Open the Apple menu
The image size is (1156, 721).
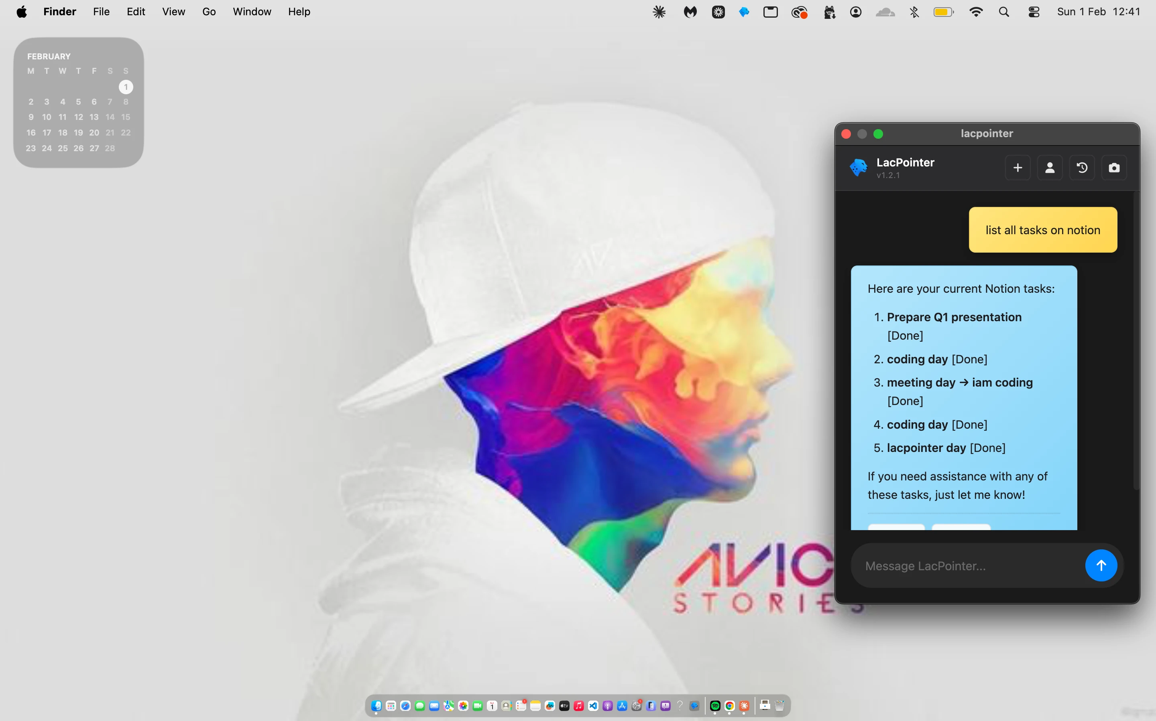[x=22, y=12]
